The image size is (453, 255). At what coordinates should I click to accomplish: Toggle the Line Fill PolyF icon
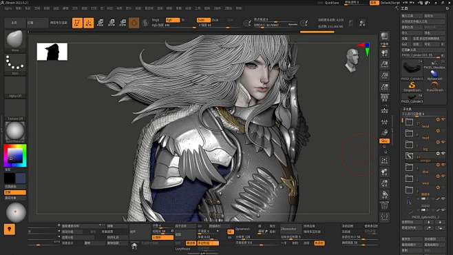pyautogui.click(x=385, y=205)
